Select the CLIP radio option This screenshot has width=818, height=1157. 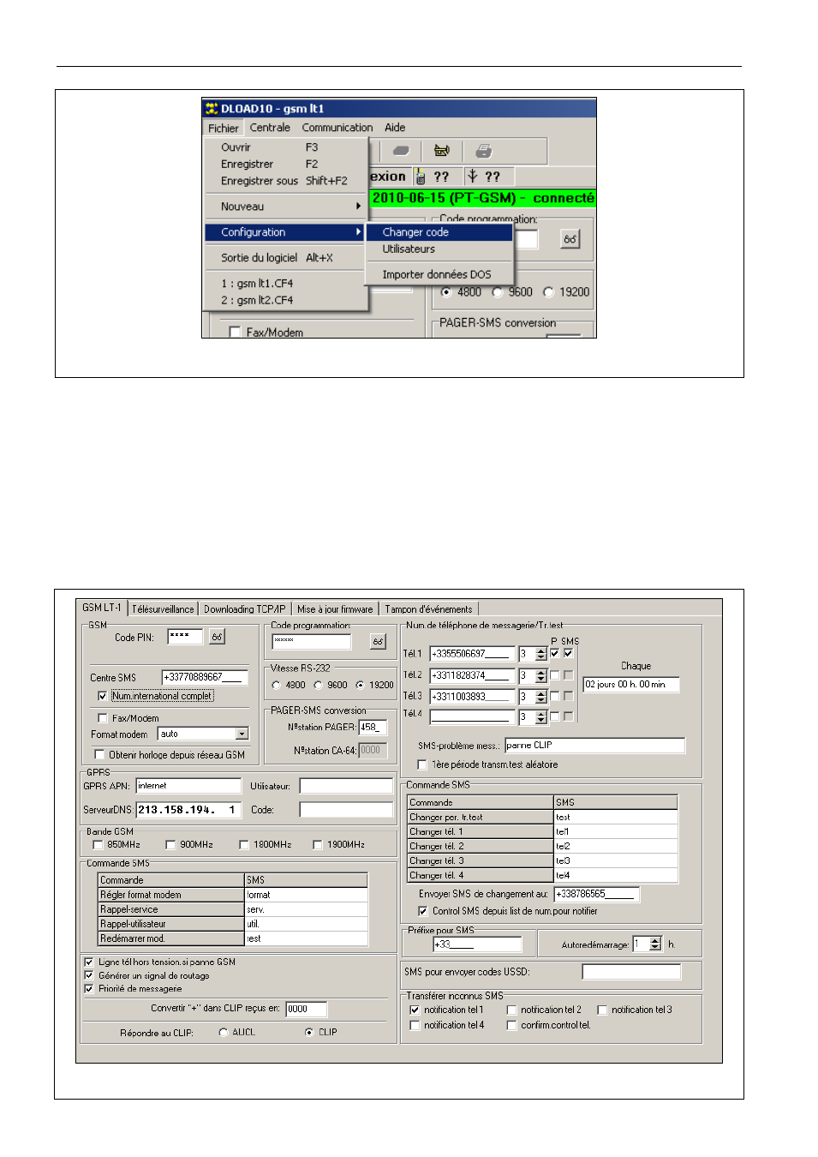click(309, 1032)
